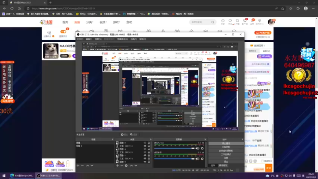Click 开始录制 start recording button
The width and height of the screenshot is (318, 179).
click(226, 147)
